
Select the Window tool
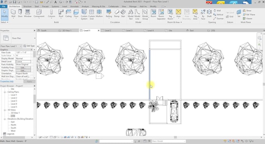click(x=28, y=13)
